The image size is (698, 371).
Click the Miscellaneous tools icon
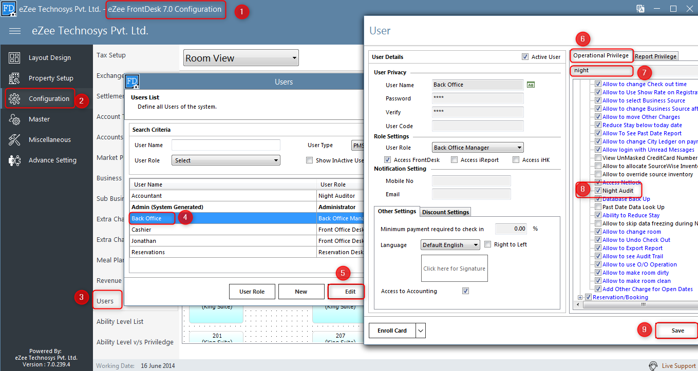click(x=14, y=140)
